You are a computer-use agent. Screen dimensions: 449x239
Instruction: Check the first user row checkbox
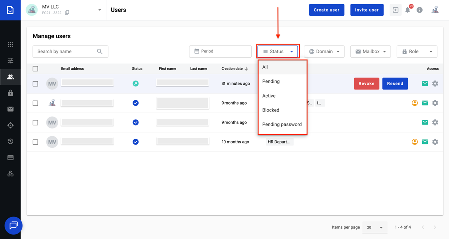35,84
